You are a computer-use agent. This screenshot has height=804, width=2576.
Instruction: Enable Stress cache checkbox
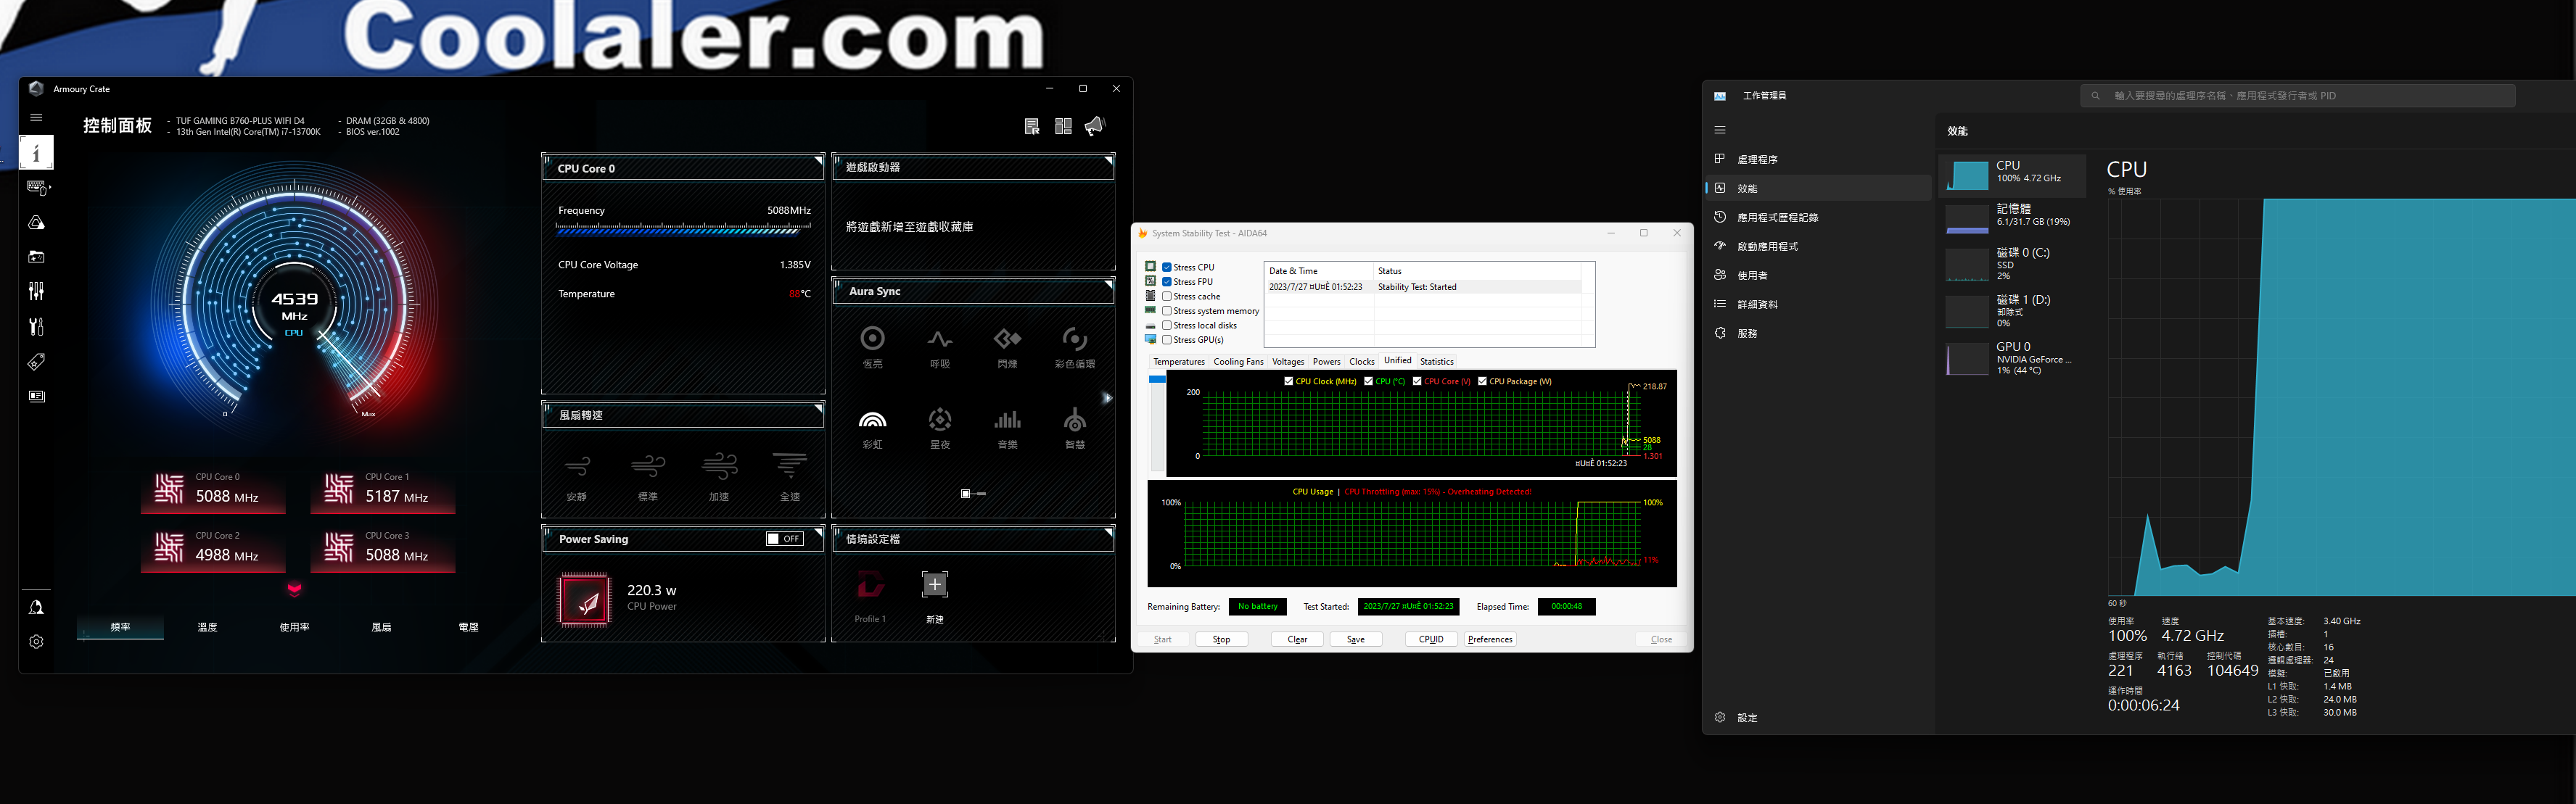click(x=1167, y=297)
